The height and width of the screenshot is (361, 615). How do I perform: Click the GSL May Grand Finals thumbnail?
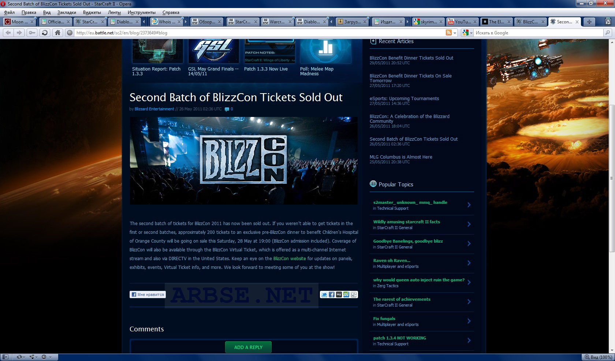(213, 51)
